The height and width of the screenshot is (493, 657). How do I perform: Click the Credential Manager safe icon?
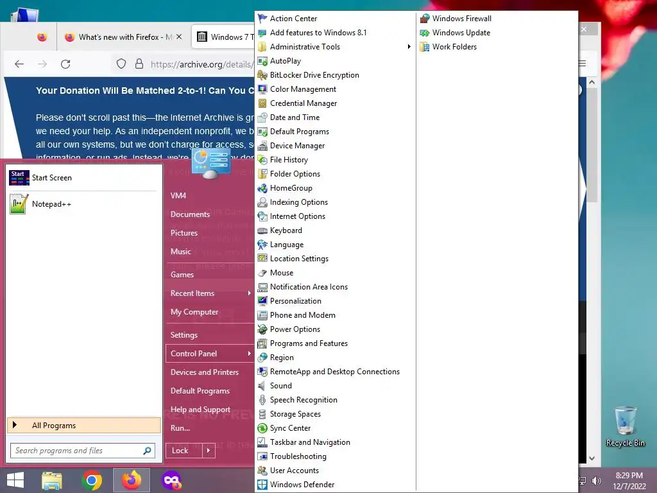tap(262, 103)
